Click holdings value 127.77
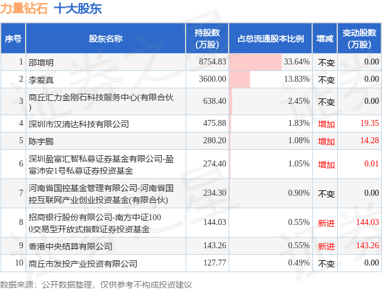Image resolution: width=382 pixels, height=290 pixels. [215, 263]
